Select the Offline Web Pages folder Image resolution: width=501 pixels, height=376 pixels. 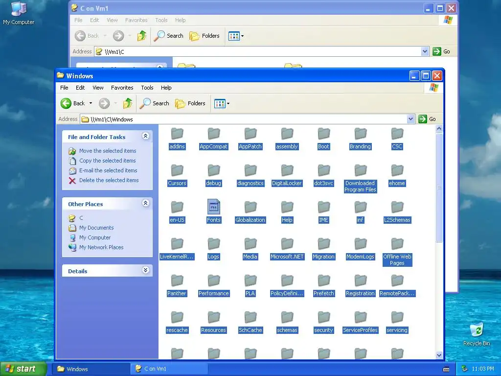(x=397, y=253)
